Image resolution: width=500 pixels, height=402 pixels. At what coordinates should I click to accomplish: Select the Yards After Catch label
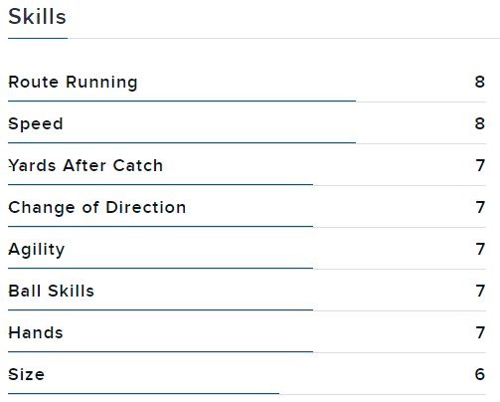(85, 165)
